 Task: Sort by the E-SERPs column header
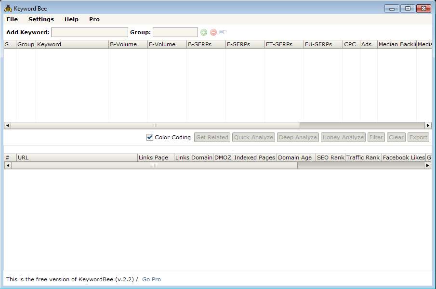[x=245, y=44]
